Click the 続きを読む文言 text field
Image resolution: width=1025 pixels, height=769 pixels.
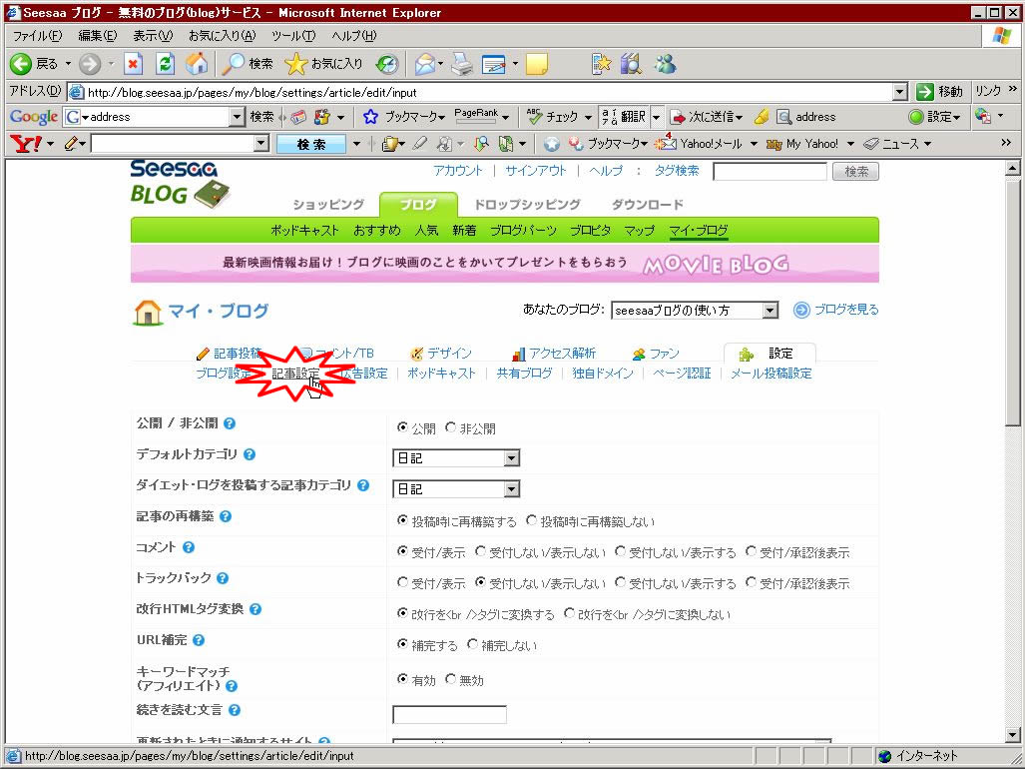pos(449,714)
